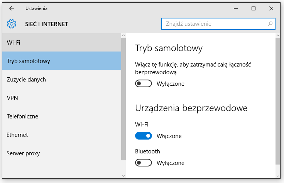Click content pane scroll down arrow
This screenshot has height=183, width=284.
click(278, 176)
